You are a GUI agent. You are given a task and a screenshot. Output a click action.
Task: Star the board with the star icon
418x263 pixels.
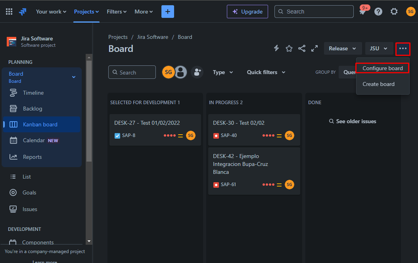[x=289, y=49]
